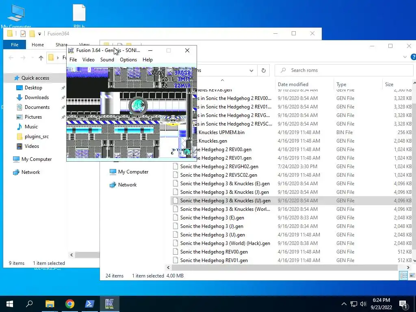Switch roms window to details view

pyautogui.click(x=403, y=276)
